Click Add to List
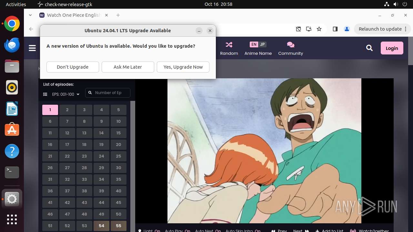The image size is (413, 232). click(329, 231)
